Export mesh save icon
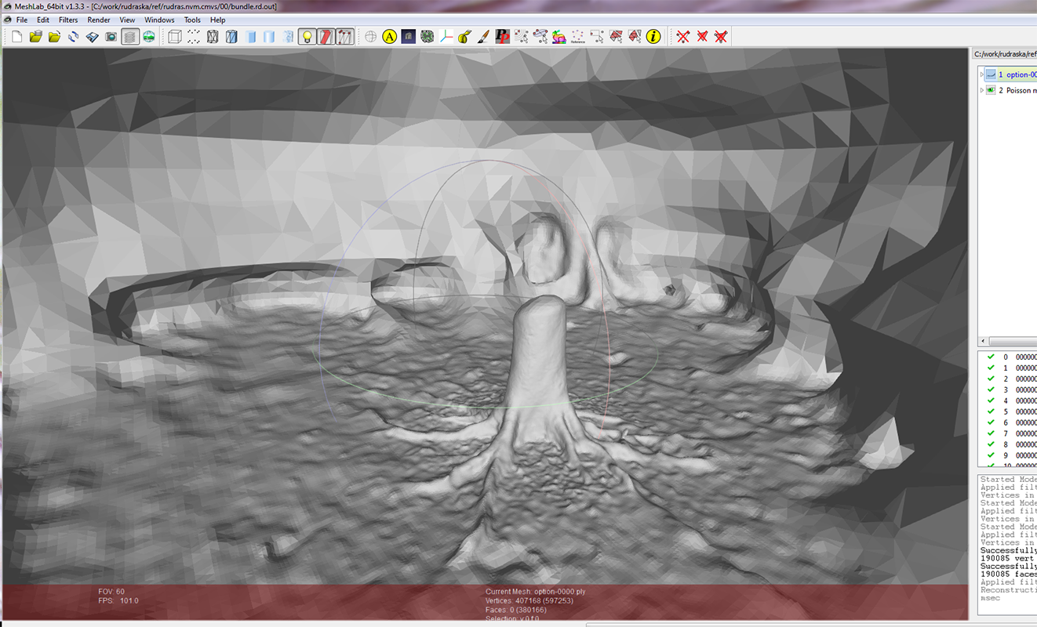The image size is (1037, 627). tap(92, 37)
